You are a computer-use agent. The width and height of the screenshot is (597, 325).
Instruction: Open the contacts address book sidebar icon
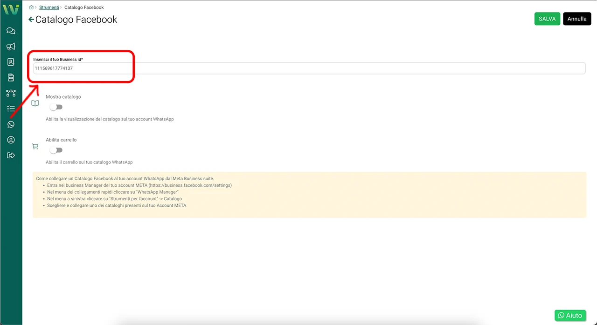(x=11, y=62)
